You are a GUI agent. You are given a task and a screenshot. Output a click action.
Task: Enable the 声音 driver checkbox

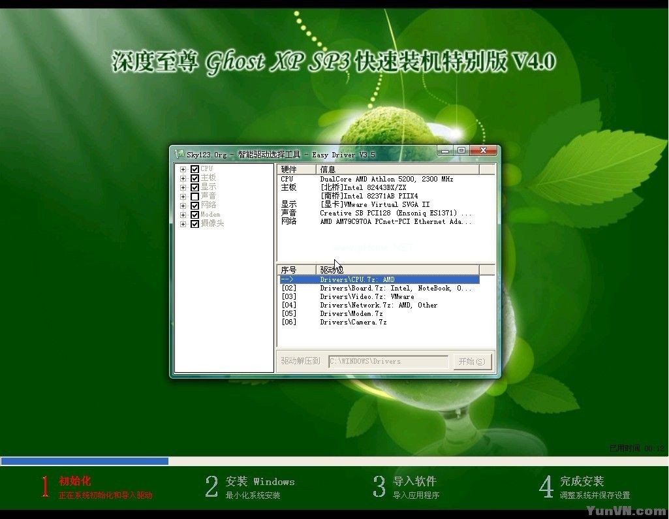coord(194,197)
